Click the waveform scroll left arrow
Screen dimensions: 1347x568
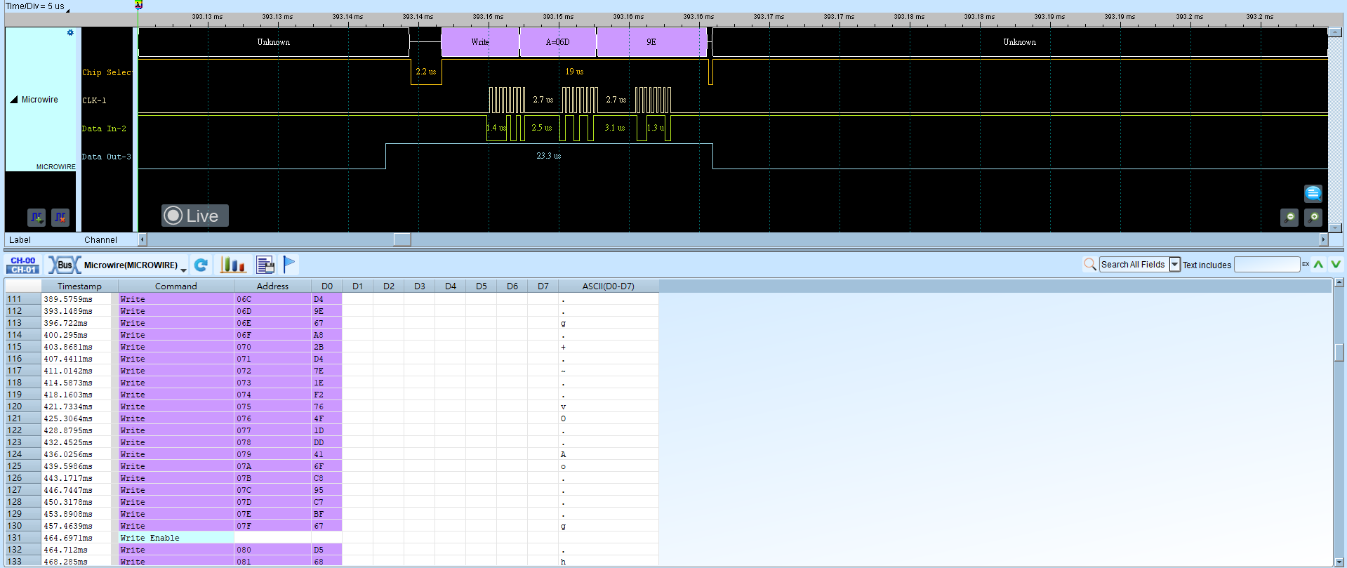point(142,239)
